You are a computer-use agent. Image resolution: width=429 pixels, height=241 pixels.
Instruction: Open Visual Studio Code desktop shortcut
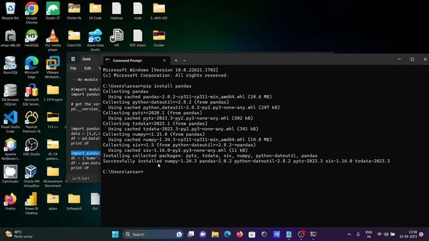click(11, 122)
